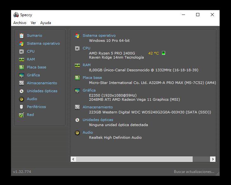Open the CPU section from sidebar
This screenshot has width=231, height=185.
31,51
